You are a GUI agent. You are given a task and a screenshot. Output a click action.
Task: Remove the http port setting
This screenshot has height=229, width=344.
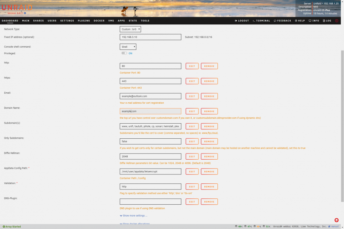[209, 66]
